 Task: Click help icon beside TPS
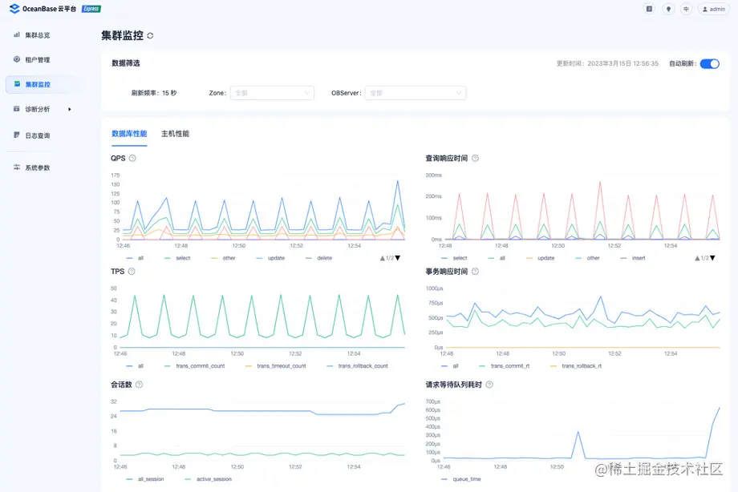coord(132,271)
